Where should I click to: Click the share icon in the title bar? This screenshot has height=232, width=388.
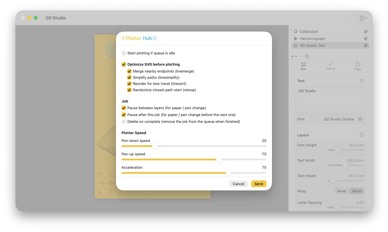tap(362, 18)
